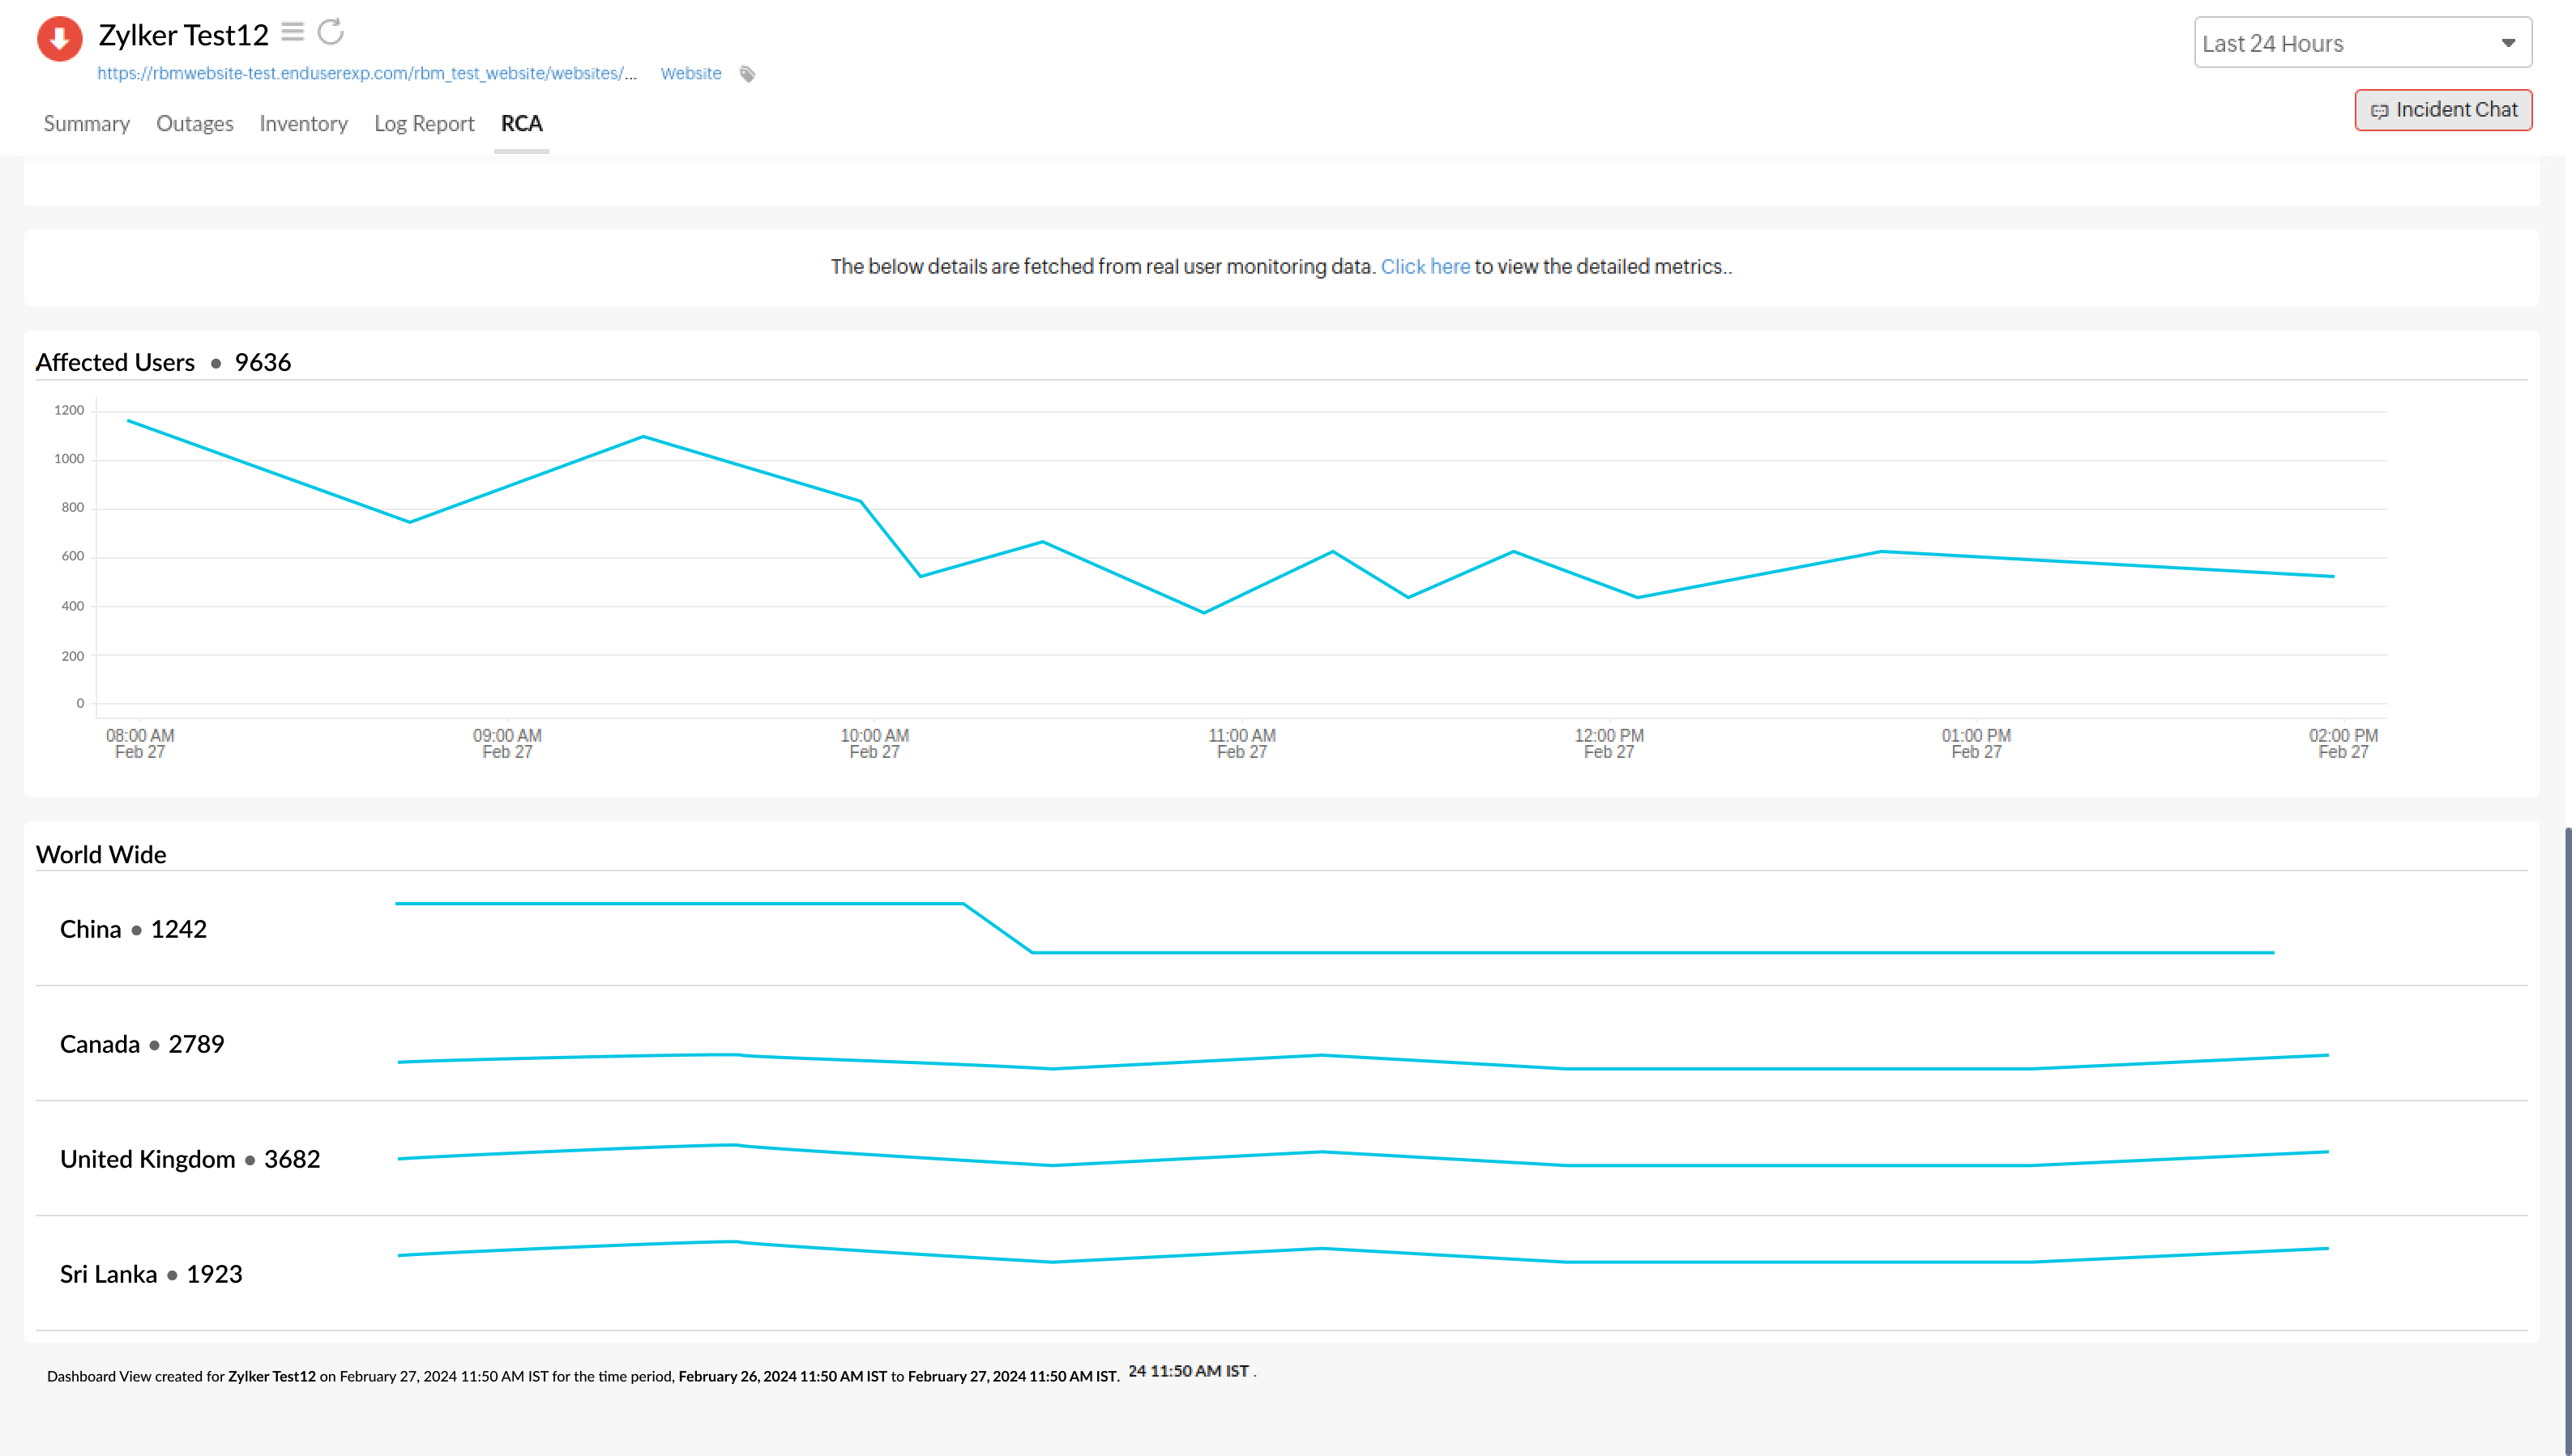Select the United Kingdom 3682 row
This screenshot has width=2572, height=1456.
(190, 1159)
